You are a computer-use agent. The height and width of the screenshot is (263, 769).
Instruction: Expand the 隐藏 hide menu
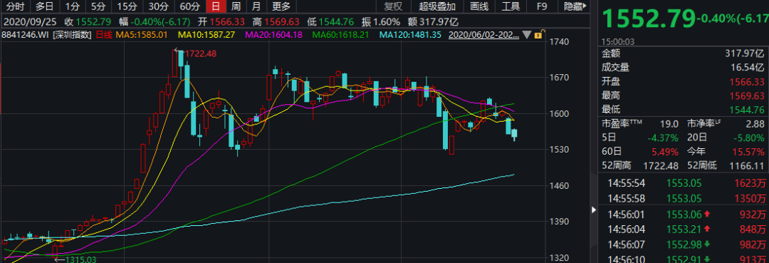tap(575, 6)
